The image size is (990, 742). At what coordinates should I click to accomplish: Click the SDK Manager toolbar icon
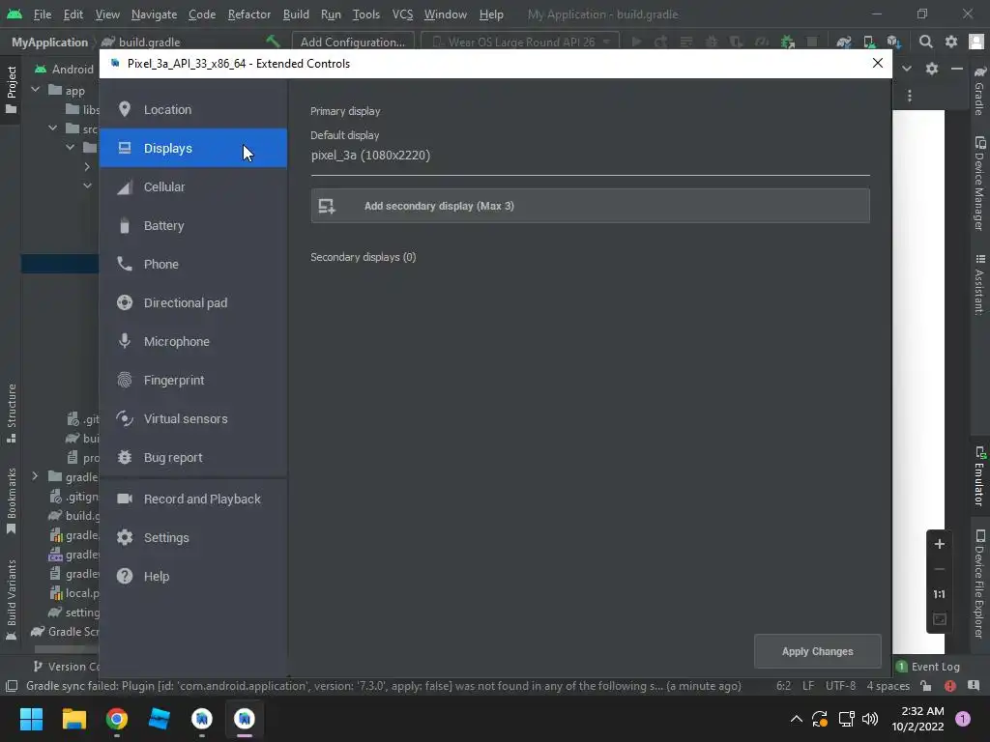(x=893, y=42)
